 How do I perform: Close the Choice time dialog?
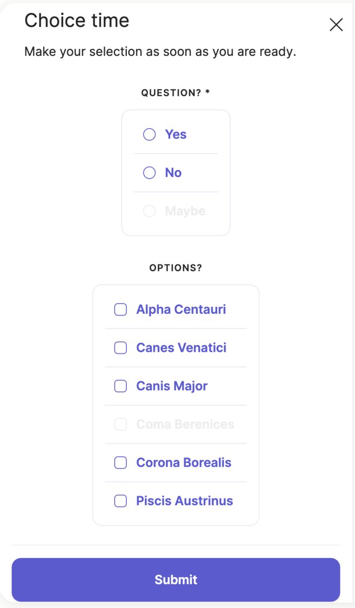click(x=336, y=24)
